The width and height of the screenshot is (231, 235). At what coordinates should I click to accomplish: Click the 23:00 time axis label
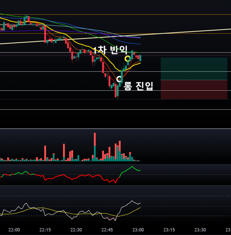[138, 230]
